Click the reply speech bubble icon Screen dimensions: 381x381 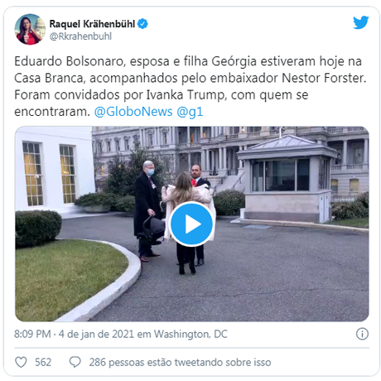pyautogui.click(x=75, y=362)
